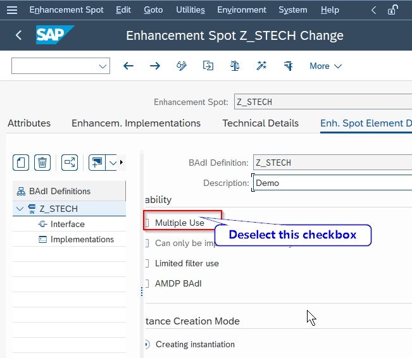
Task: Open the Environment menu
Action: tap(242, 10)
